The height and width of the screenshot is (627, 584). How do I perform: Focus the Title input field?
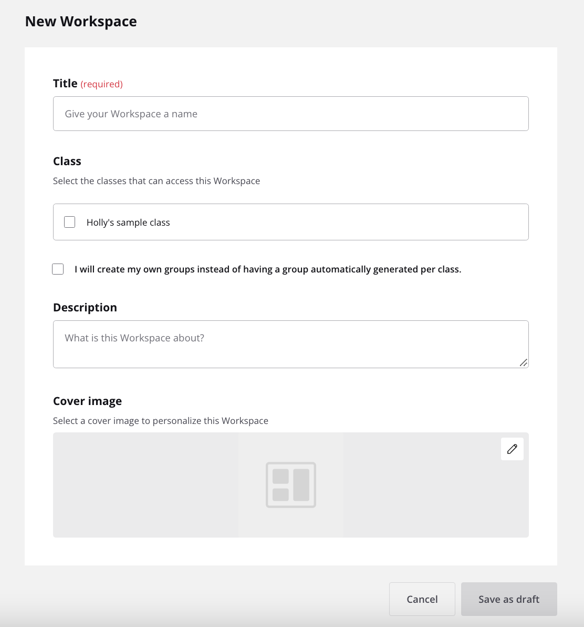290,114
